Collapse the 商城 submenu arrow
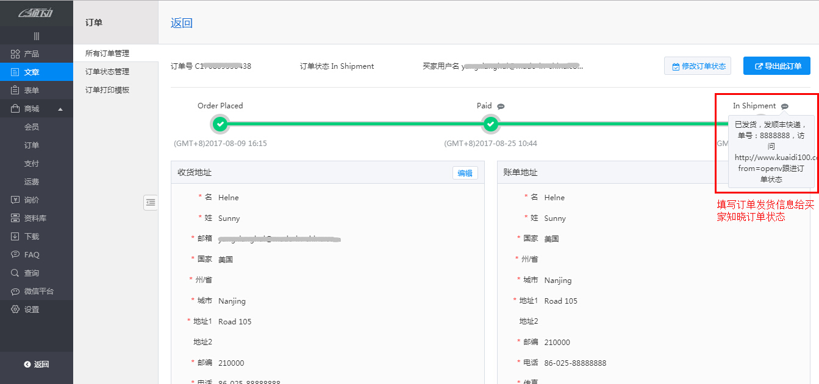Screen dimensions: 819x384 coord(62,108)
